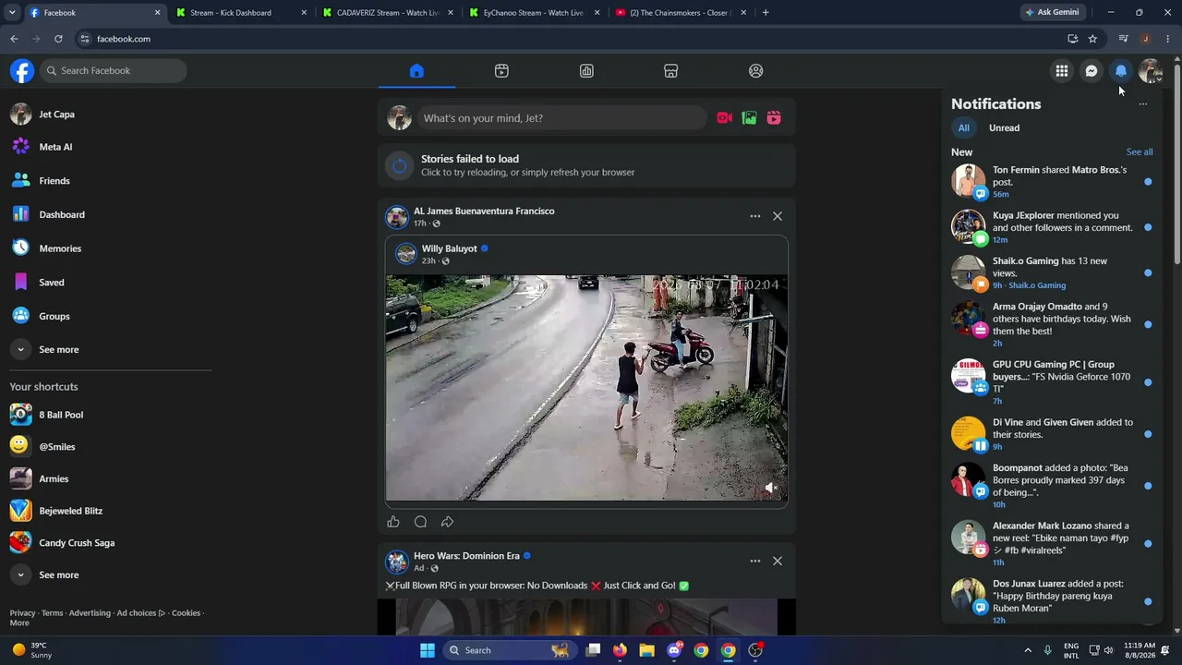The height and width of the screenshot is (665, 1182).
Task: Unmute the video in the feed
Action: 771,488
